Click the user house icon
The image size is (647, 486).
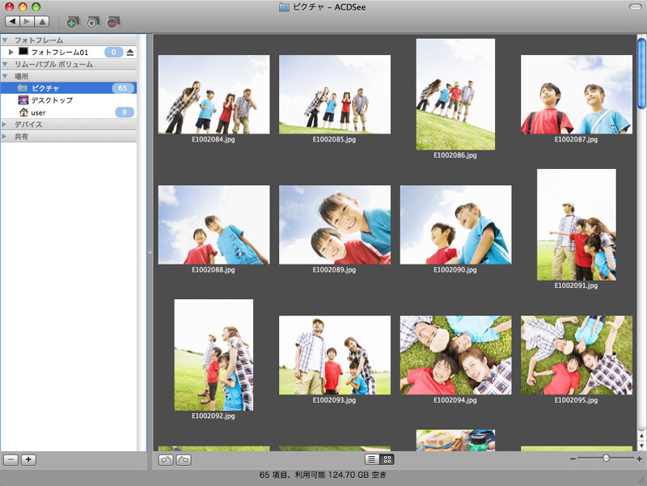pos(23,112)
